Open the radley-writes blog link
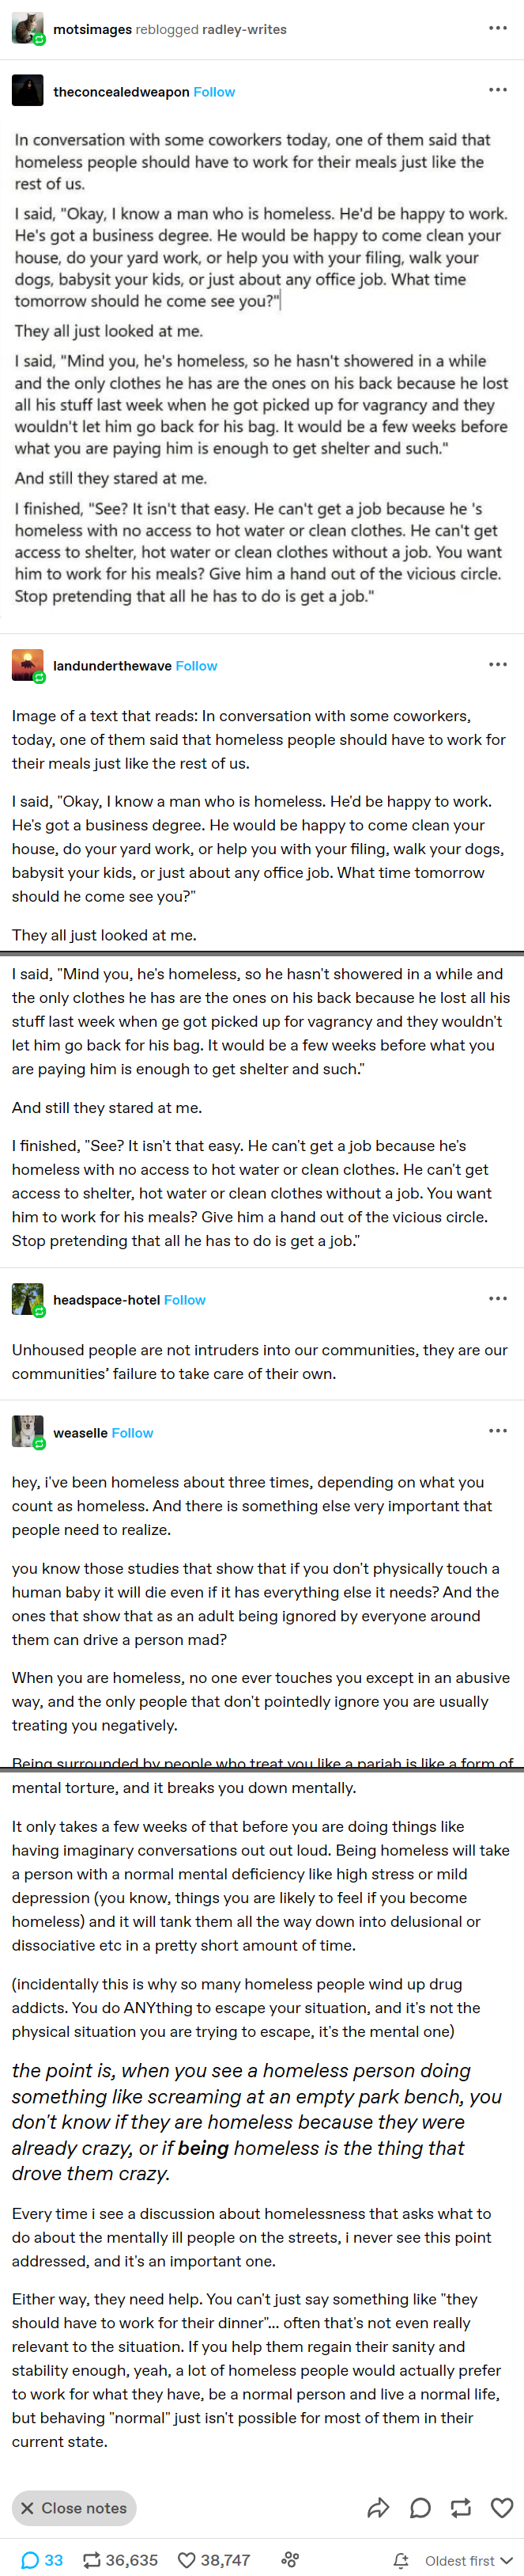The image size is (524, 2576). (244, 29)
